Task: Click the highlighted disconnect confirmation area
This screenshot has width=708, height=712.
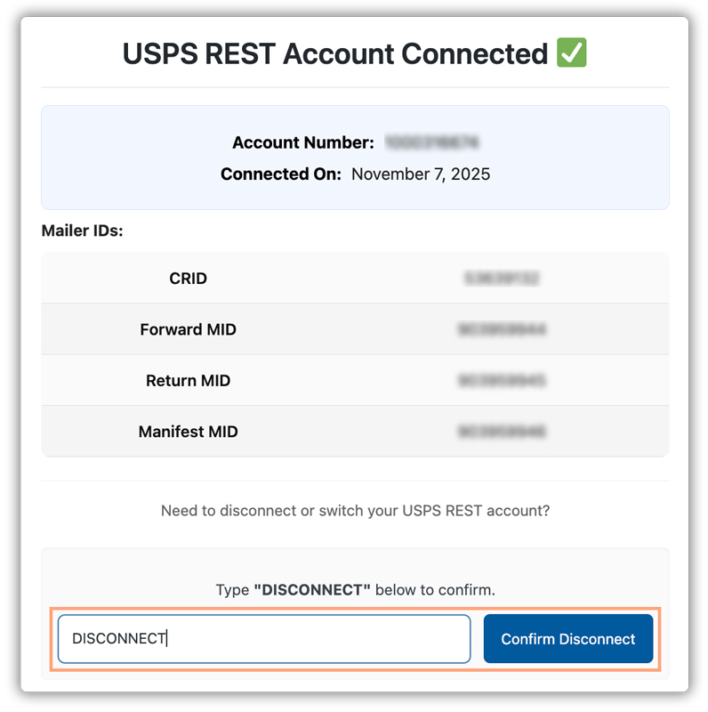Action: click(354, 638)
